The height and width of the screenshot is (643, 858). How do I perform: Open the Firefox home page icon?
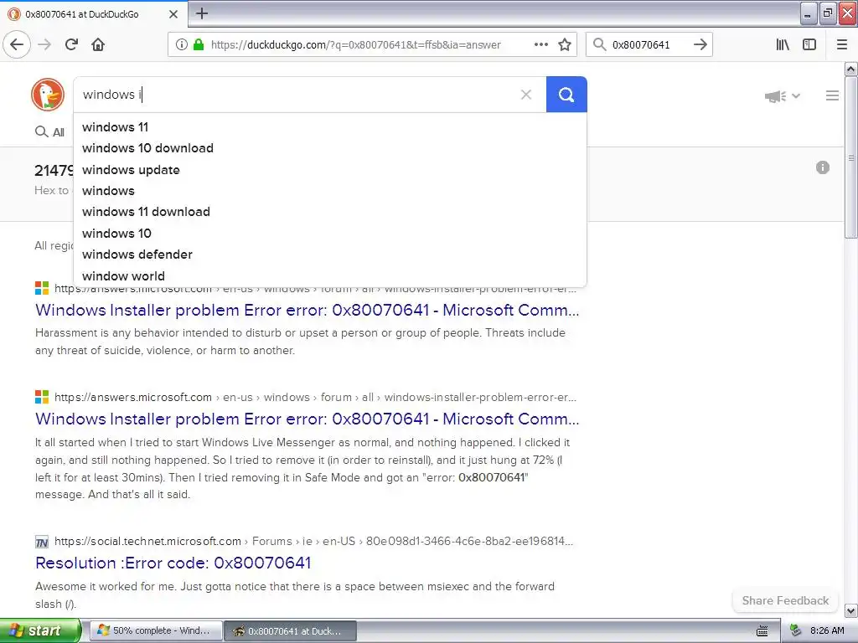pyautogui.click(x=98, y=45)
